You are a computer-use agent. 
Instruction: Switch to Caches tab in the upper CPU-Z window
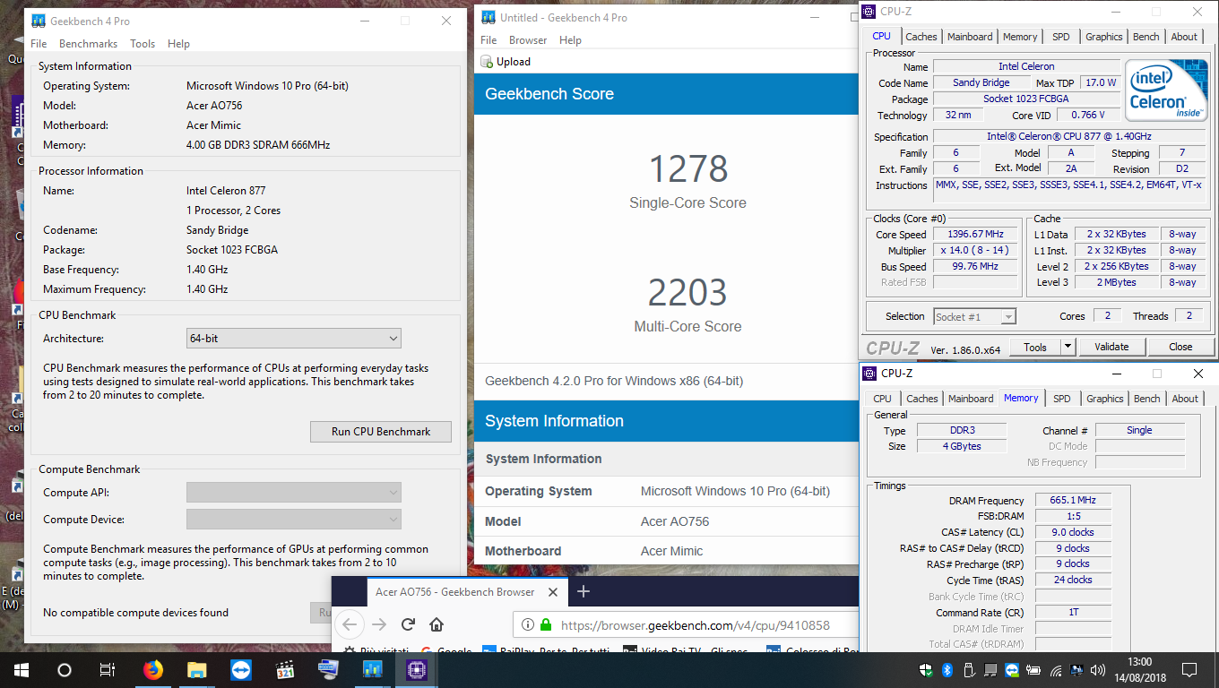coord(921,37)
